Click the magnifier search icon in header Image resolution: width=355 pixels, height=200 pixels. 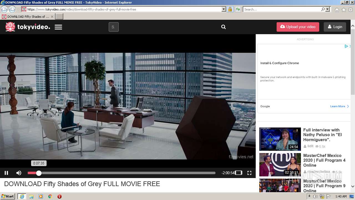click(x=224, y=27)
